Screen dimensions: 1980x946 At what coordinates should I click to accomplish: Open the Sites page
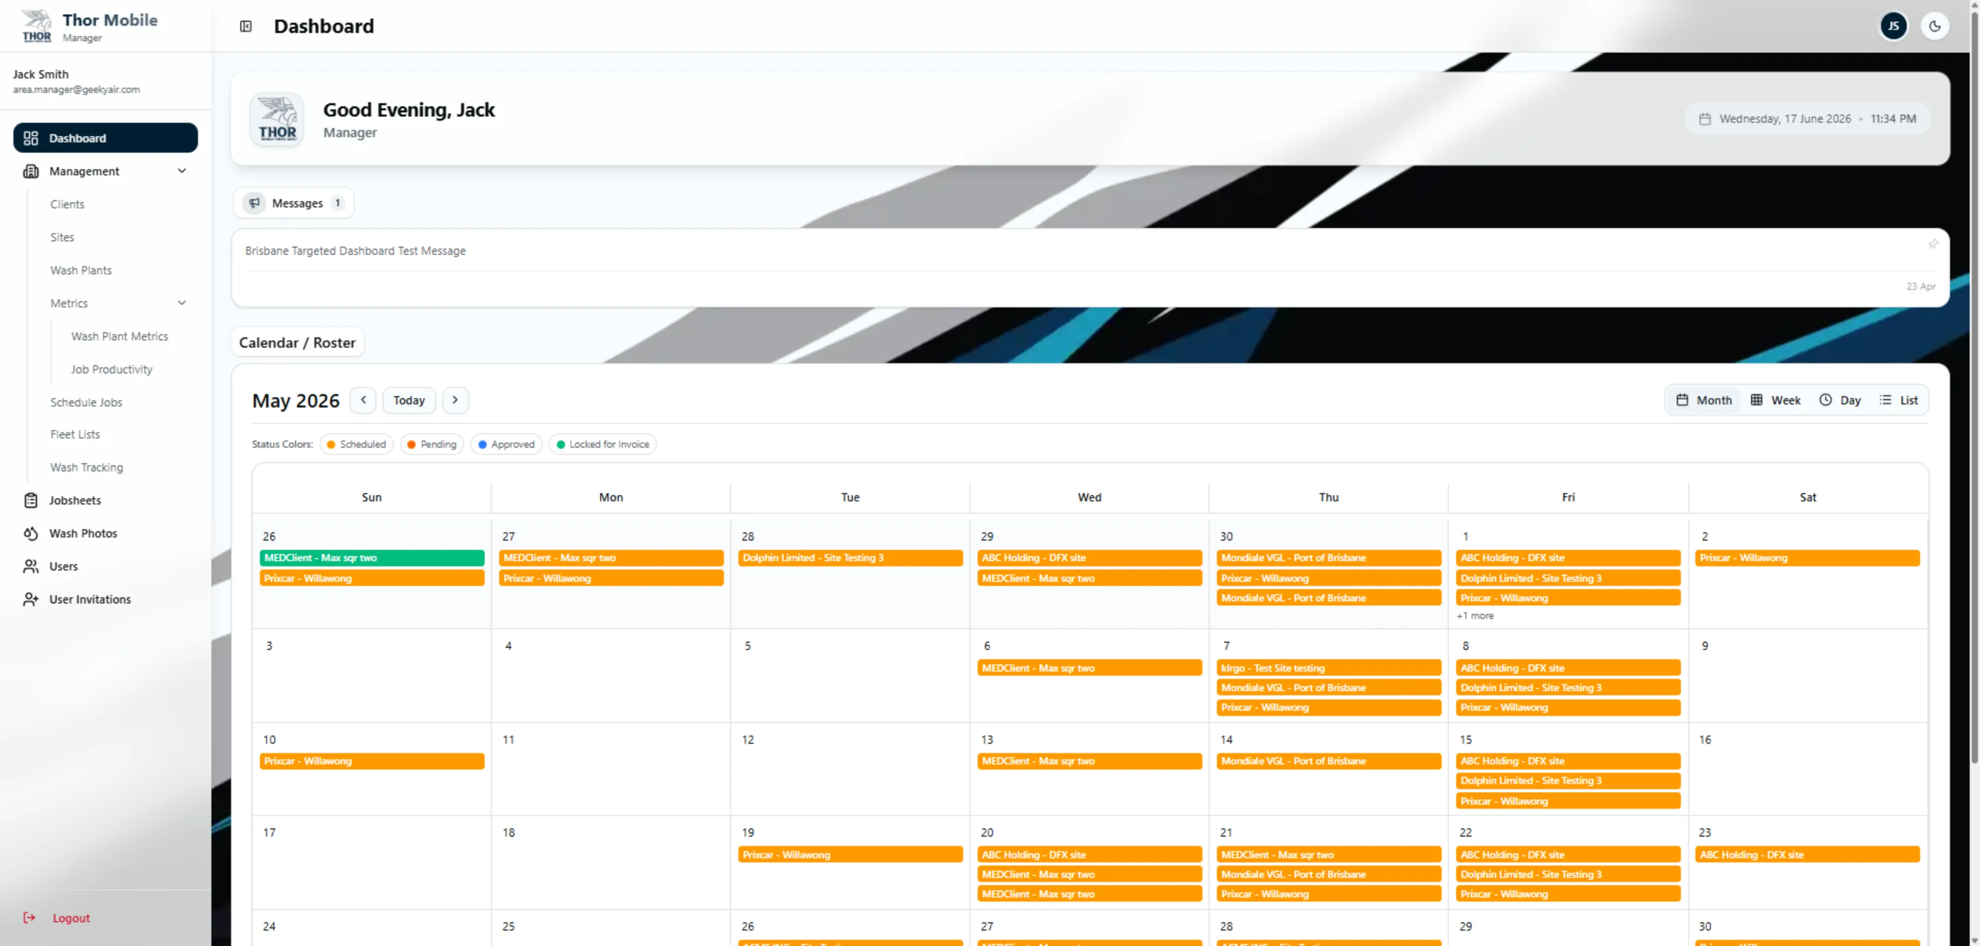(x=62, y=237)
